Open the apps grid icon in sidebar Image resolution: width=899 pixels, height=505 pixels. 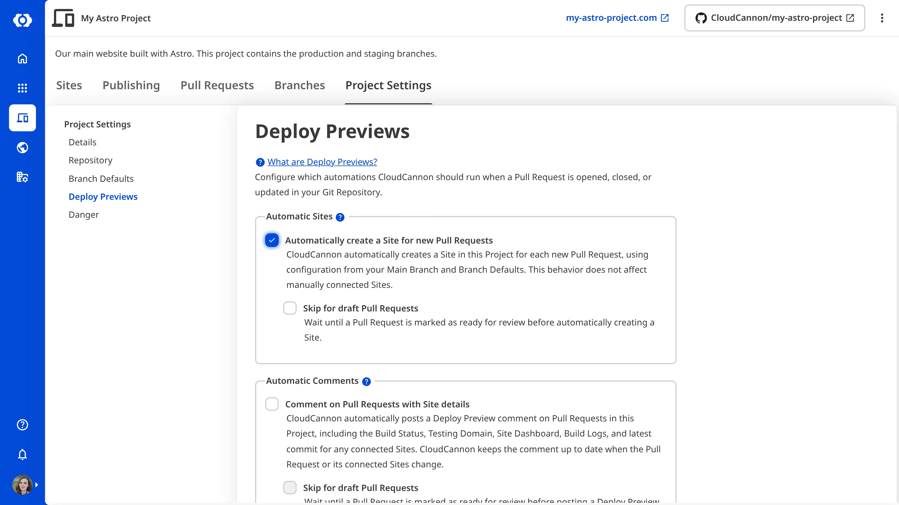tap(22, 88)
